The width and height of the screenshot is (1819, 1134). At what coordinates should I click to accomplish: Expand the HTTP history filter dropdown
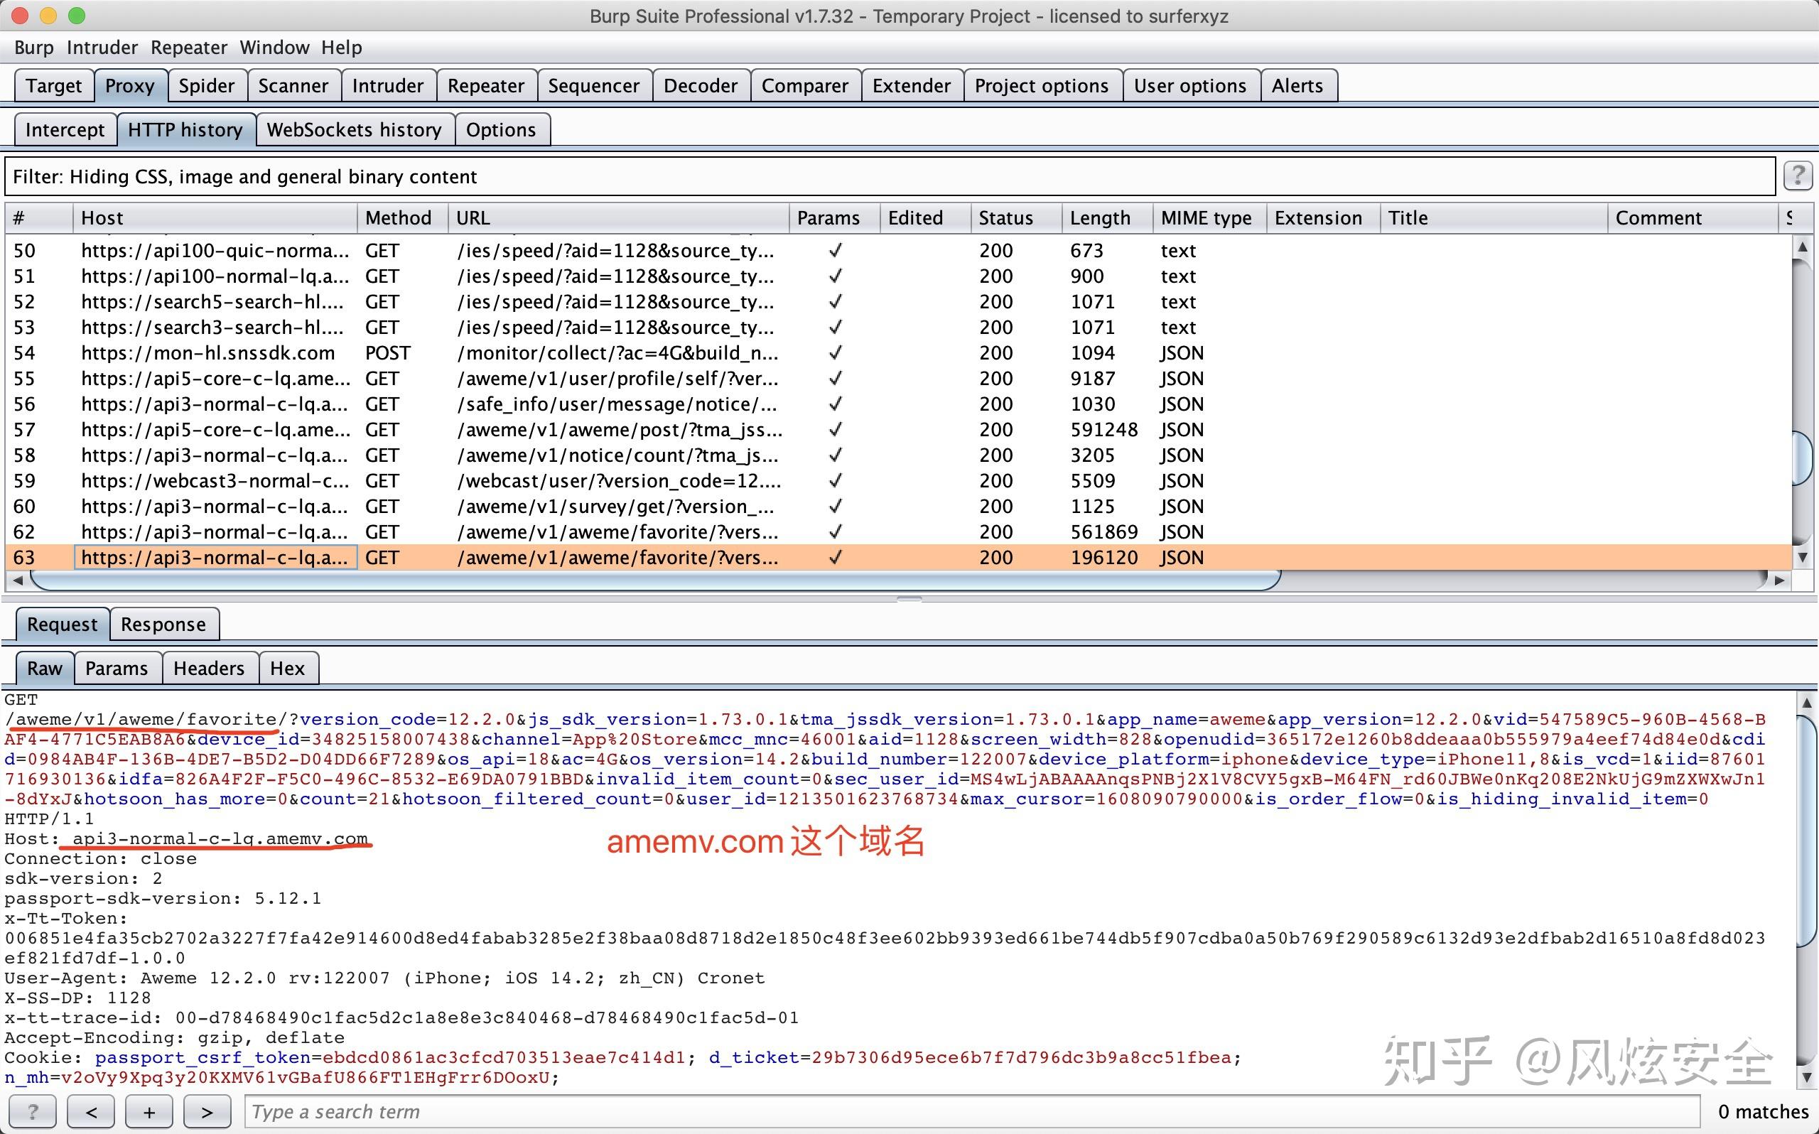pyautogui.click(x=892, y=175)
